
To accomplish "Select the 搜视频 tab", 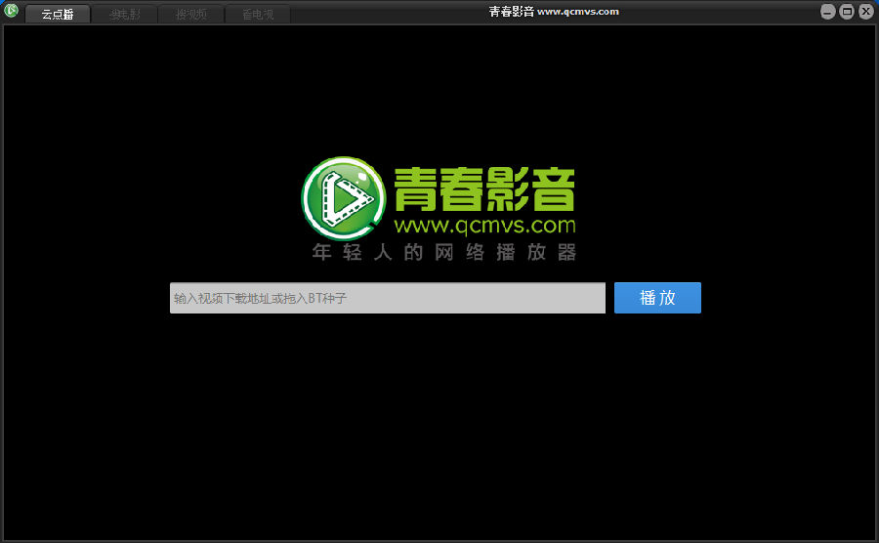I will pos(191,14).
